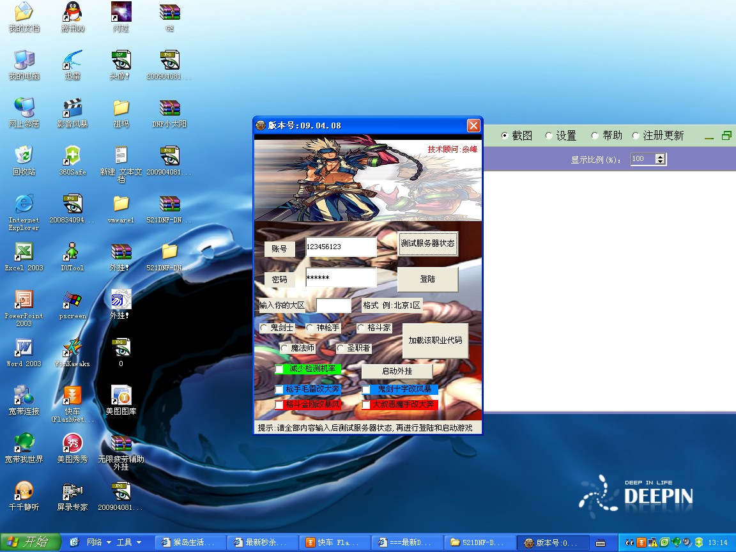Expand the 网络 taskbar dropdown arrow

109,542
